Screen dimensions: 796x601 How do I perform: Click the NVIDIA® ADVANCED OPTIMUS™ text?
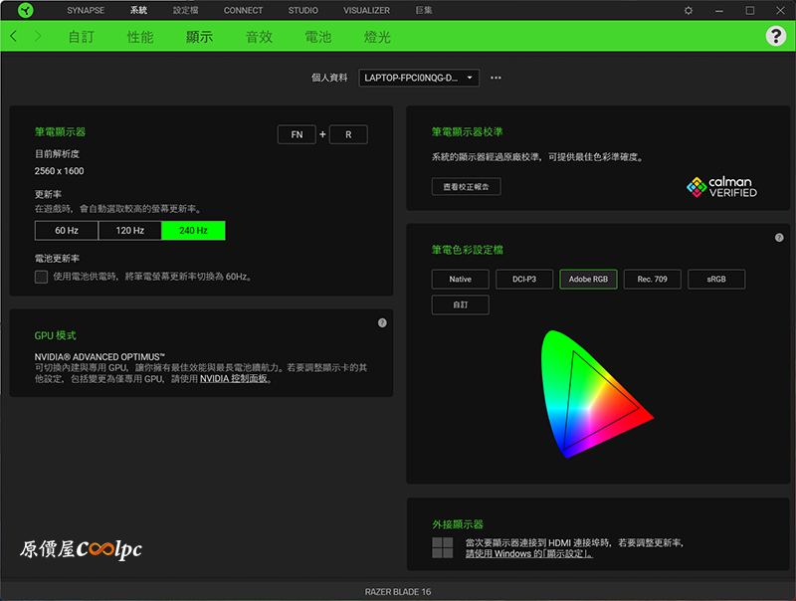pyautogui.click(x=99, y=357)
